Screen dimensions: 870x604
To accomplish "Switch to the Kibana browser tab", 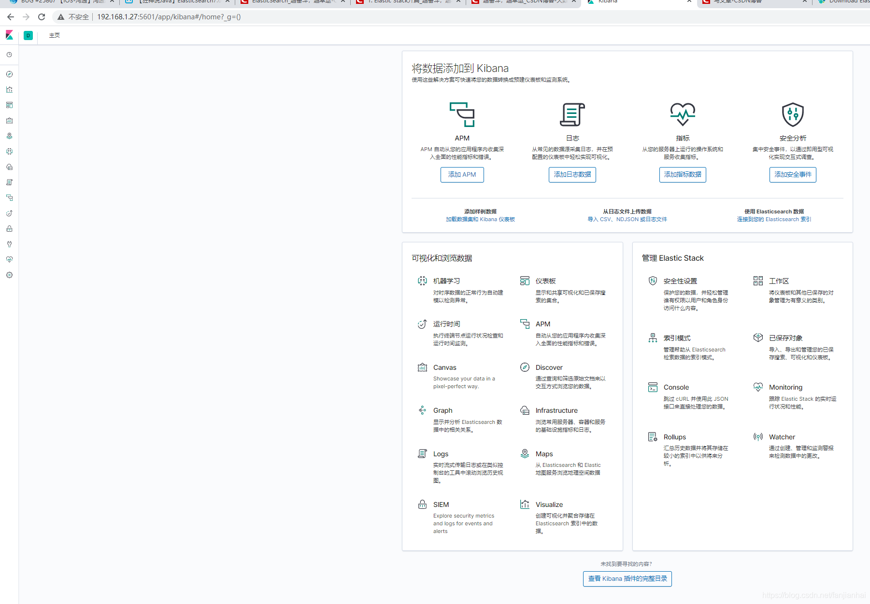I will click(639, 2).
